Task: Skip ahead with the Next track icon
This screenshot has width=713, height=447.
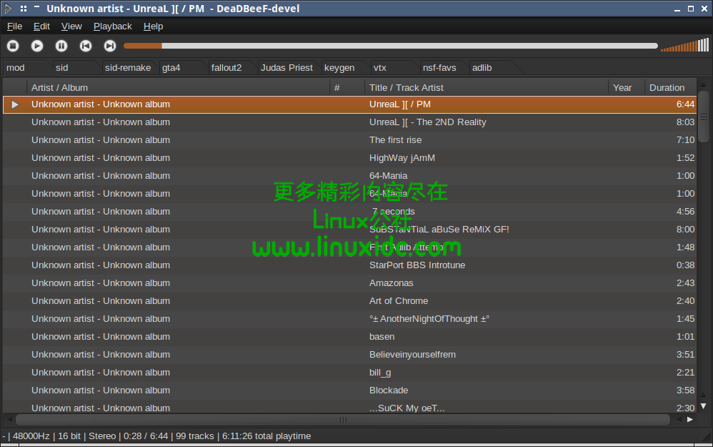Action: pyautogui.click(x=109, y=45)
